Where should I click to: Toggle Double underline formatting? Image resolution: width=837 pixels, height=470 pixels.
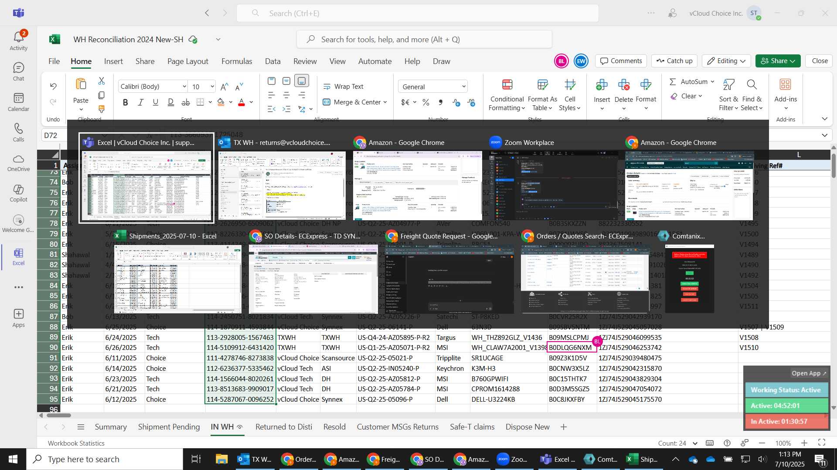[x=171, y=102]
